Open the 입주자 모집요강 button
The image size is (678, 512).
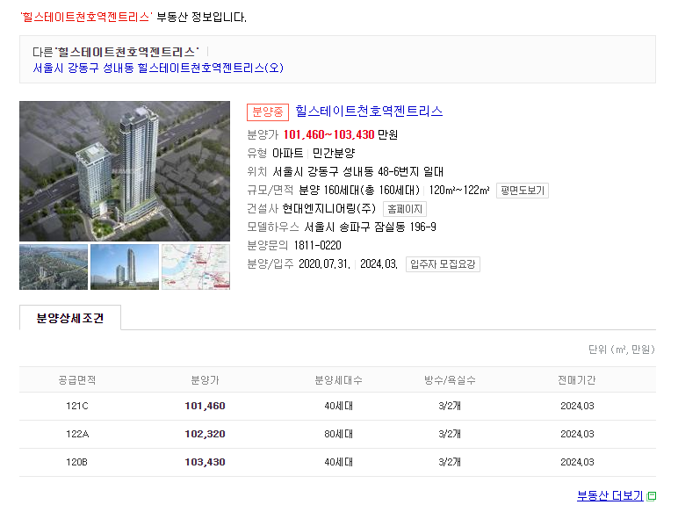click(x=443, y=263)
